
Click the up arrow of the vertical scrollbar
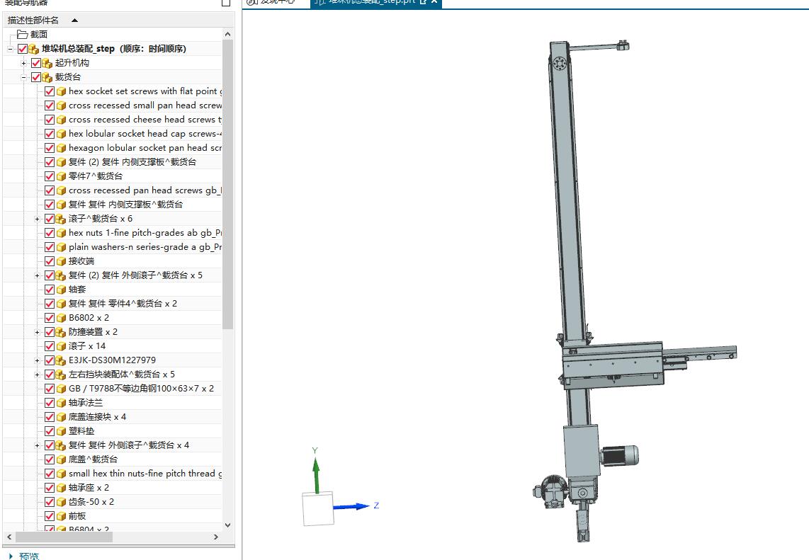pos(227,34)
